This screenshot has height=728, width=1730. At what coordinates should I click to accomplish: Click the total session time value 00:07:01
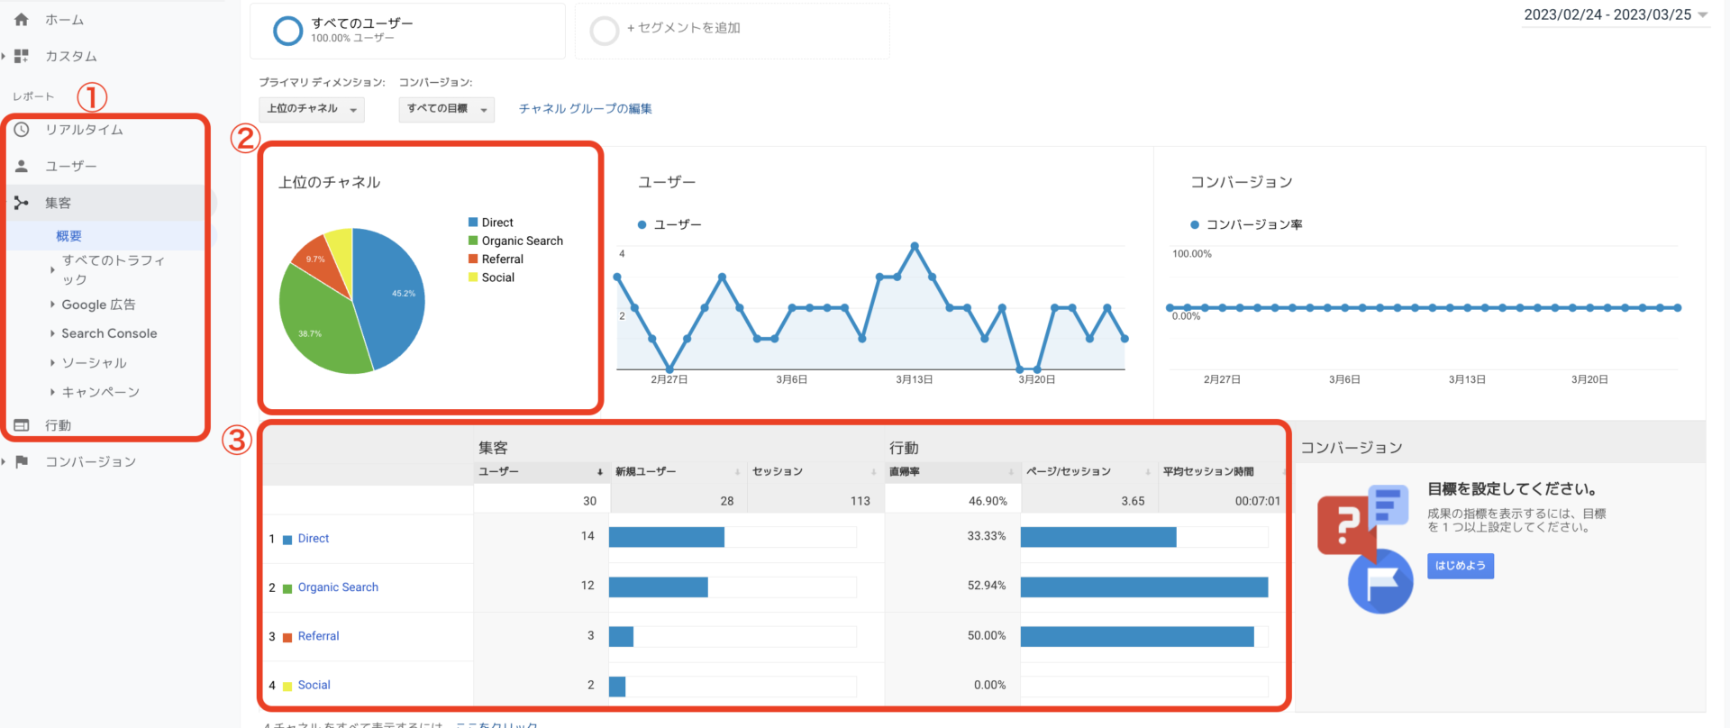coord(1258,501)
